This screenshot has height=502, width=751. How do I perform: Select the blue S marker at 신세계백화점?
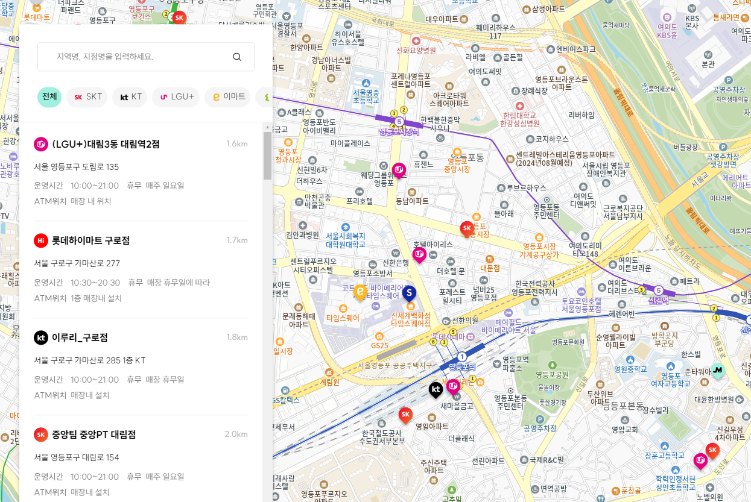point(409,294)
